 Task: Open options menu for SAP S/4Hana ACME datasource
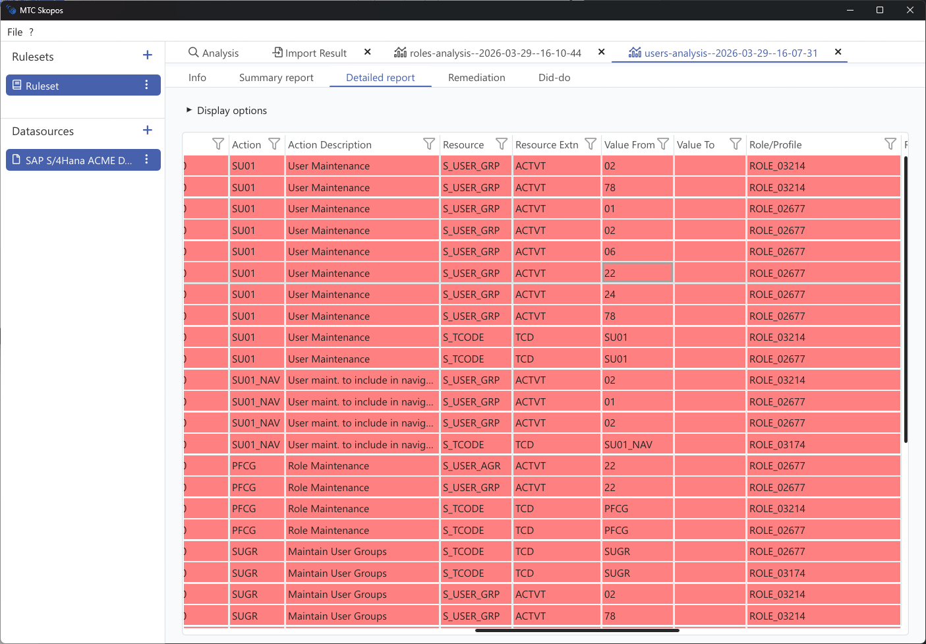(146, 160)
